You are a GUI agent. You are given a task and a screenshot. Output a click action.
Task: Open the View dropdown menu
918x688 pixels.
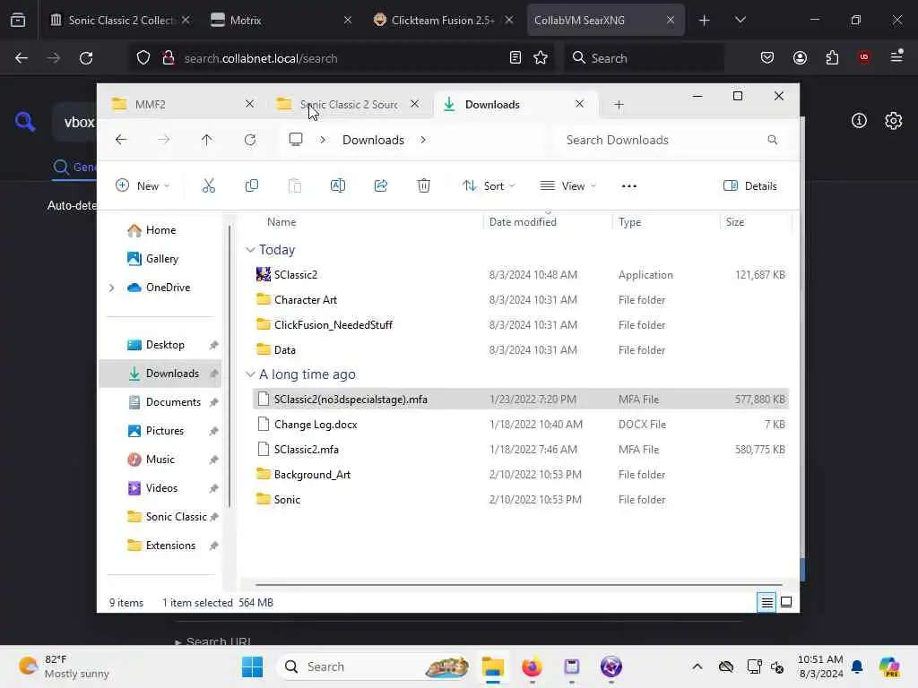coord(567,186)
